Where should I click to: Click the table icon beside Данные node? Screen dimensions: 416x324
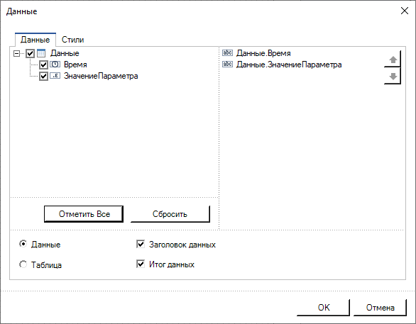click(41, 53)
